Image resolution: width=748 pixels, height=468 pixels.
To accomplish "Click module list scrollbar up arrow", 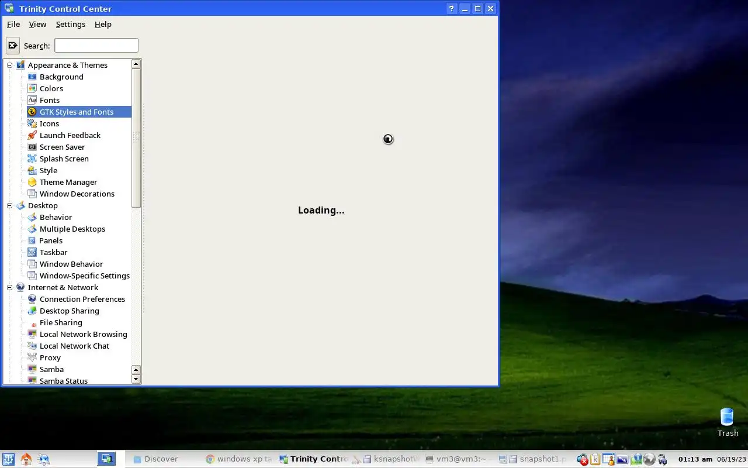I will pyautogui.click(x=136, y=64).
